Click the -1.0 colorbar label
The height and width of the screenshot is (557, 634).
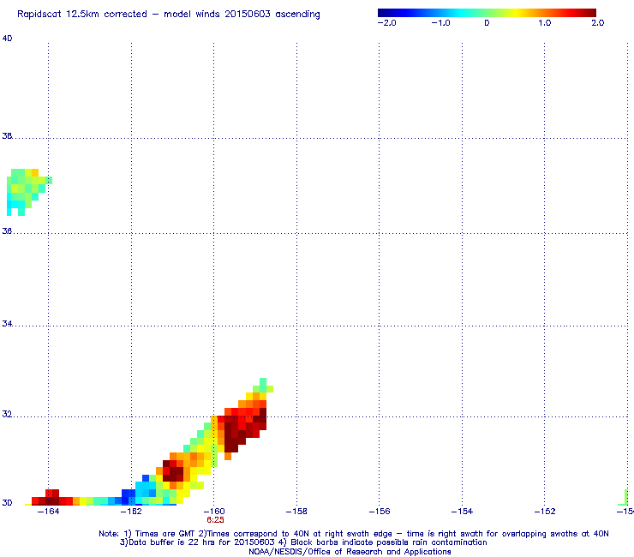click(x=440, y=23)
